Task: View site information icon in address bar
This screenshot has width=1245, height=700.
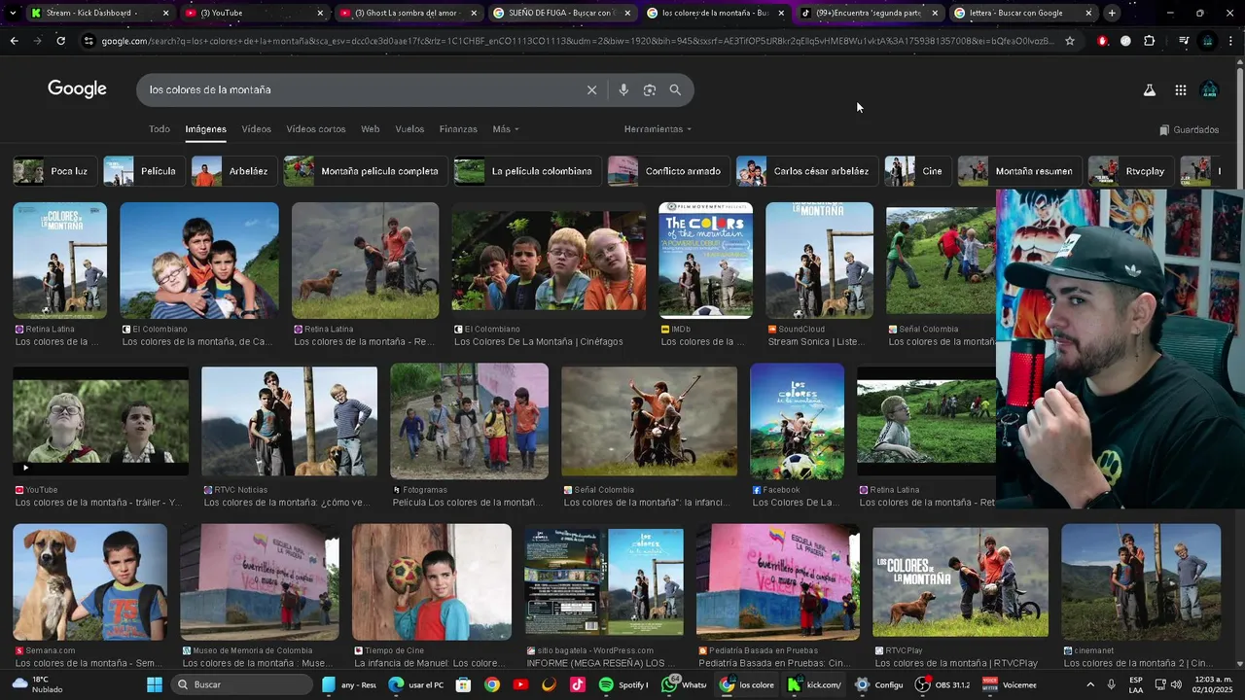Action: pyautogui.click(x=89, y=41)
